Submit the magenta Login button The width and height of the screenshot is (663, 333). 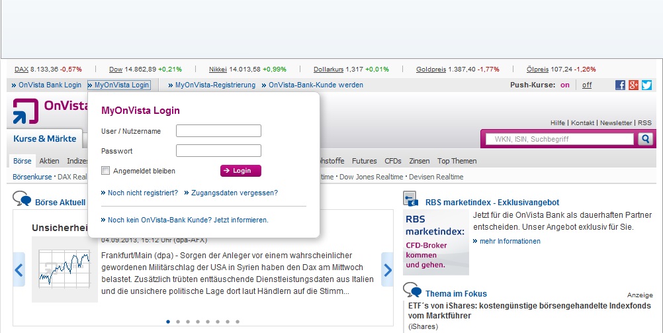(241, 171)
